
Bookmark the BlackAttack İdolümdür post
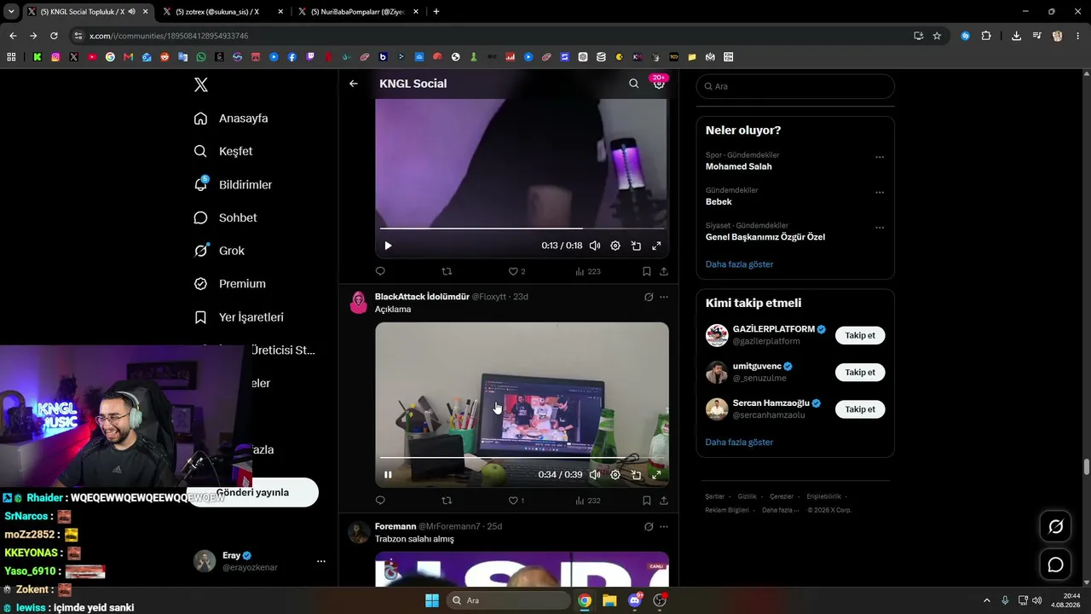pos(646,501)
